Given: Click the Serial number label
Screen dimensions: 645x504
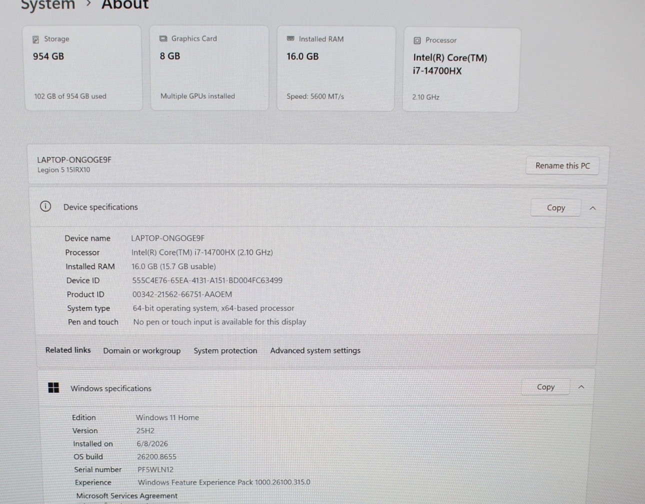Looking at the screenshot, I should pos(97,469).
